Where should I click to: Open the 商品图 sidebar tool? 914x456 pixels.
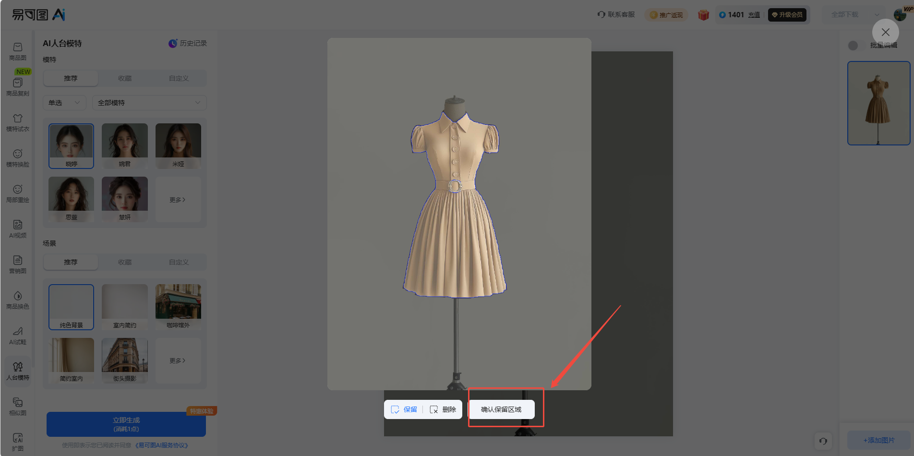pyautogui.click(x=18, y=52)
